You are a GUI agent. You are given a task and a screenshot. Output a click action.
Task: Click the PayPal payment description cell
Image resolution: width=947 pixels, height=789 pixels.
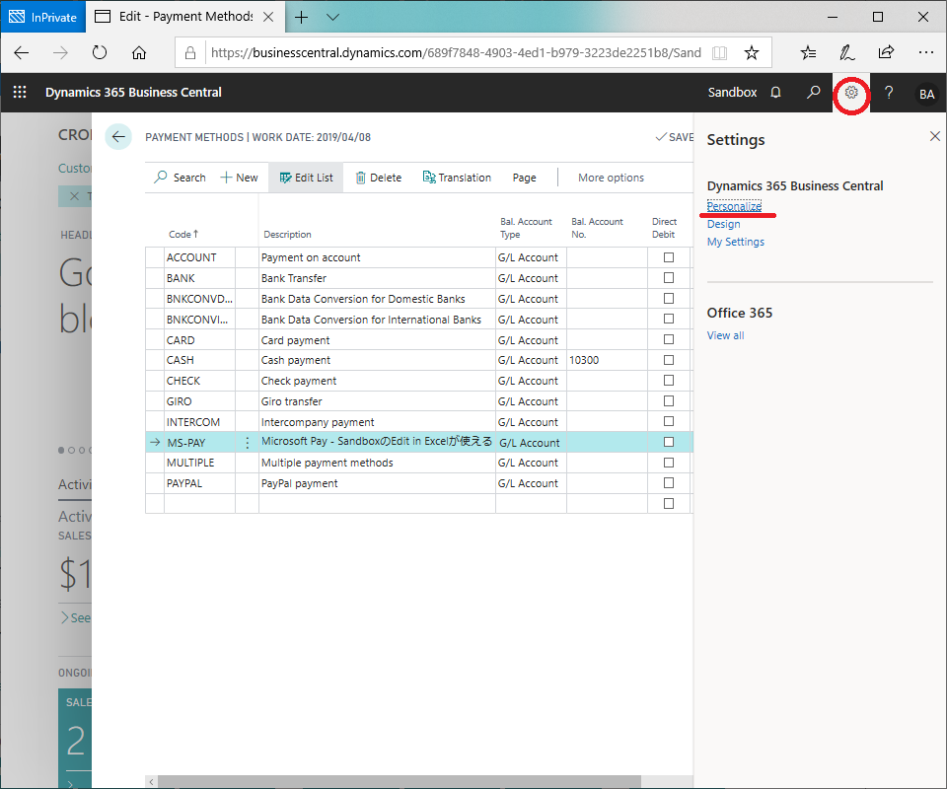[378, 483]
